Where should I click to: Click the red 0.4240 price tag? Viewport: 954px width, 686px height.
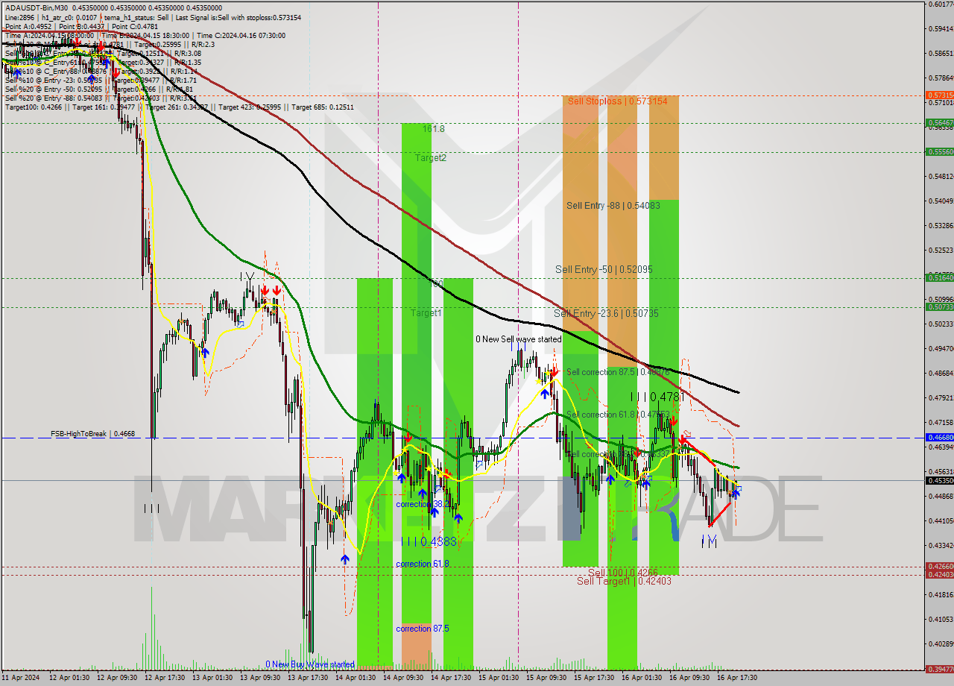[938, 574]
